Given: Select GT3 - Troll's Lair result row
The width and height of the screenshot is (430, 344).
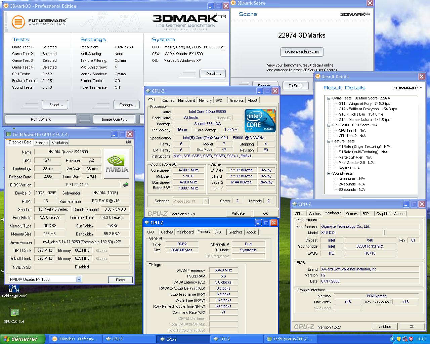Looking at the screenshot, I should click(x=361, y=114).
